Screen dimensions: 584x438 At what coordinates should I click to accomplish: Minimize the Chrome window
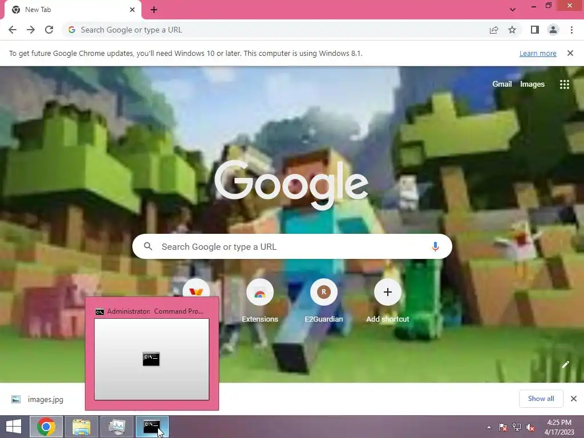(x=534, y=6)
